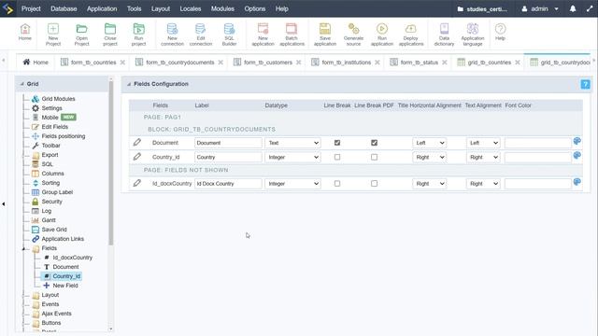Toggle fullscreen expand icon in top bar
This screenshot has height=336, width=598.
point(590,8)
